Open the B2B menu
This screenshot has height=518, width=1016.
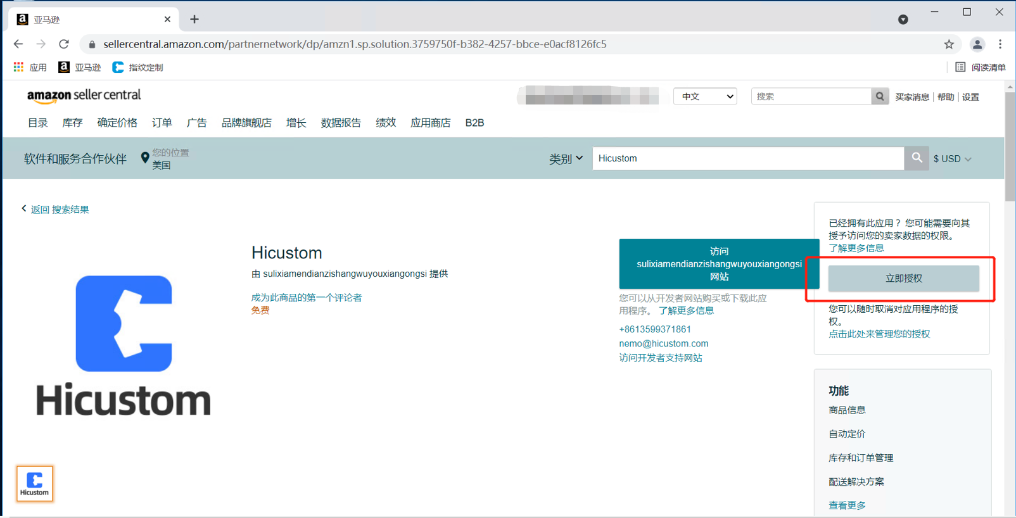click(x=474, y=123)
